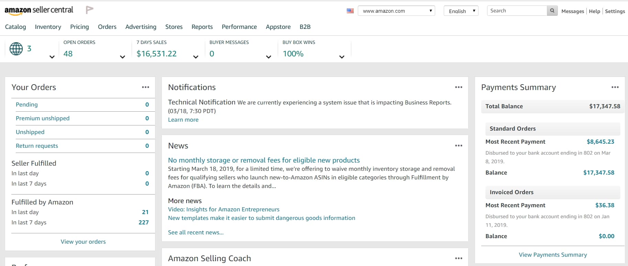This screenshot has height=266, width=628.
Task: Open Notifications widget options menu
Action: (459, 87)
